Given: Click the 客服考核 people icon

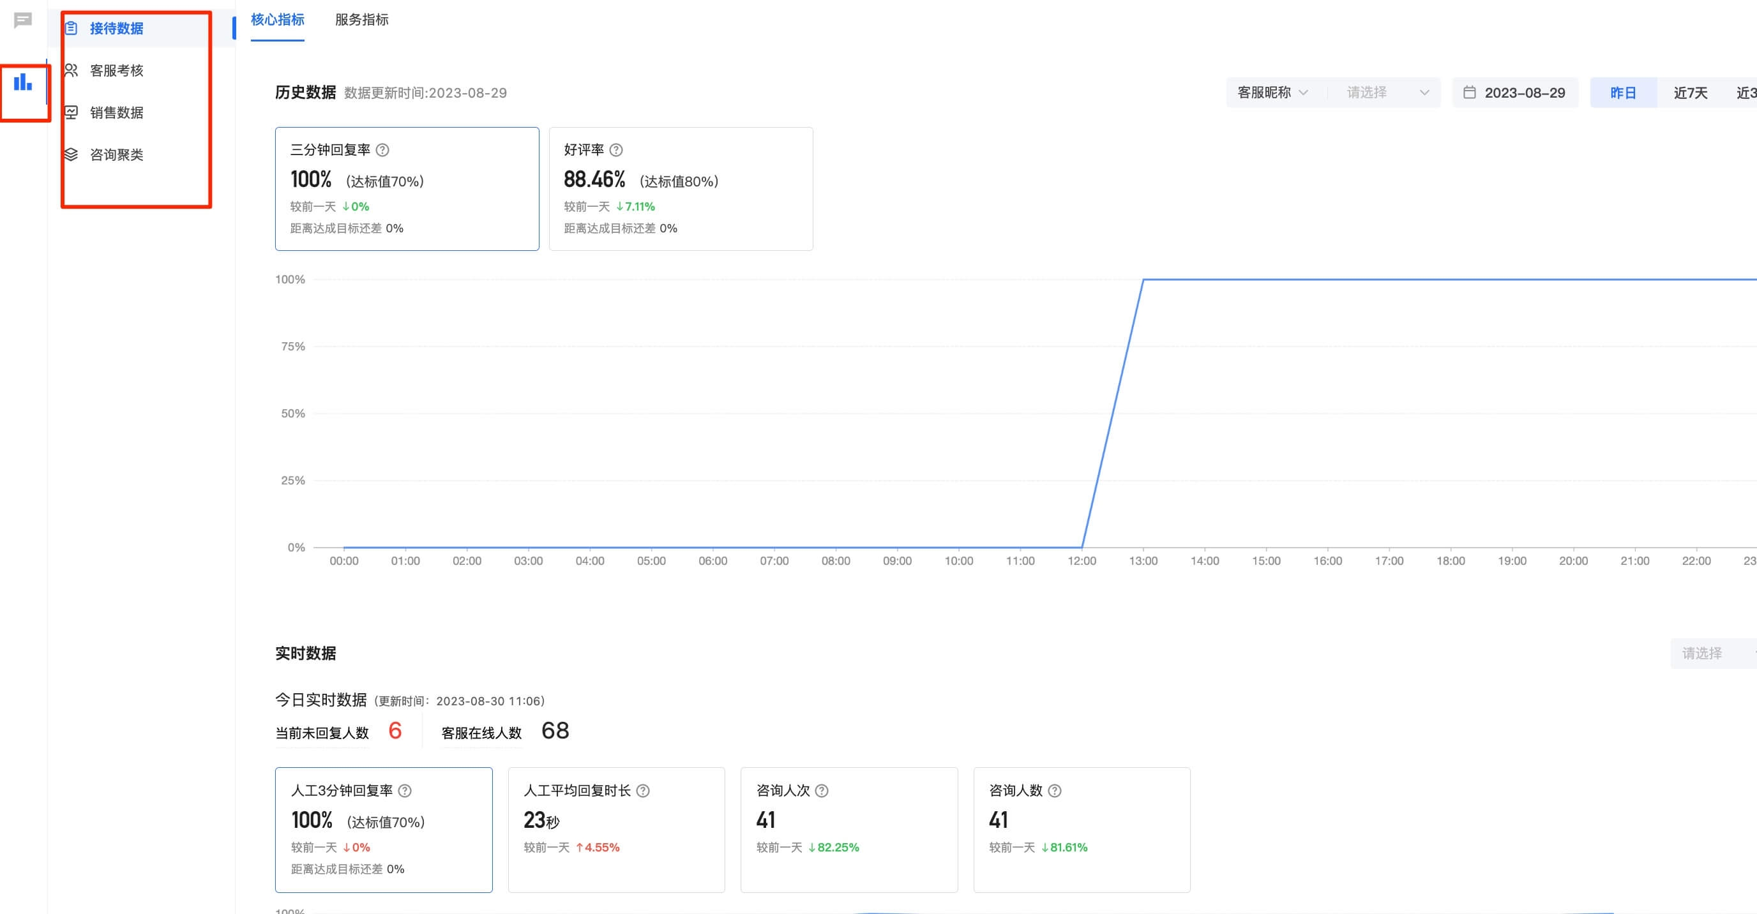Looking at the screenshot, I should tap(71, 70).
